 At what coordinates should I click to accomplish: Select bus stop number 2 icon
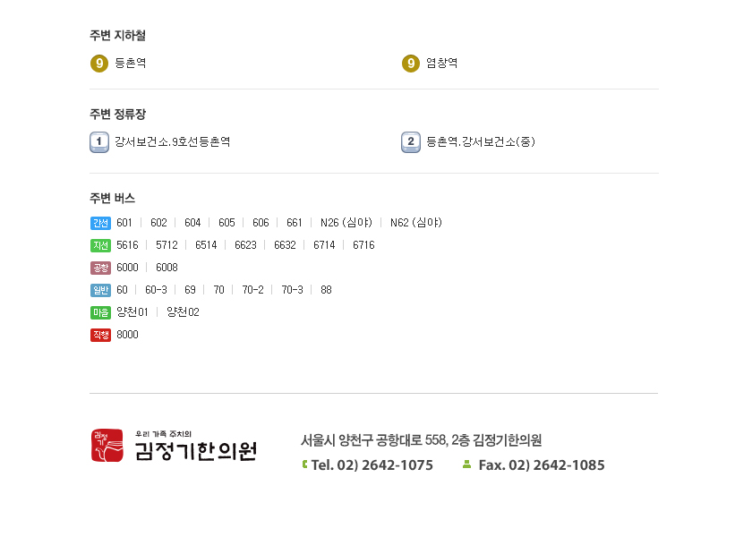click(x=411, y=142)
